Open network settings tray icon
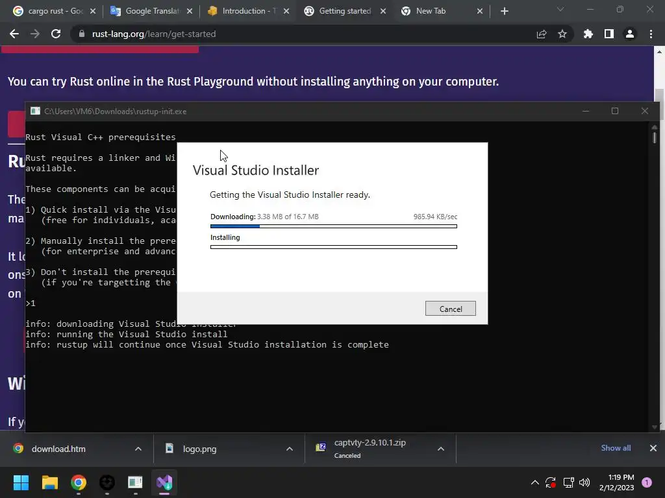 click(x=568, y=482)
